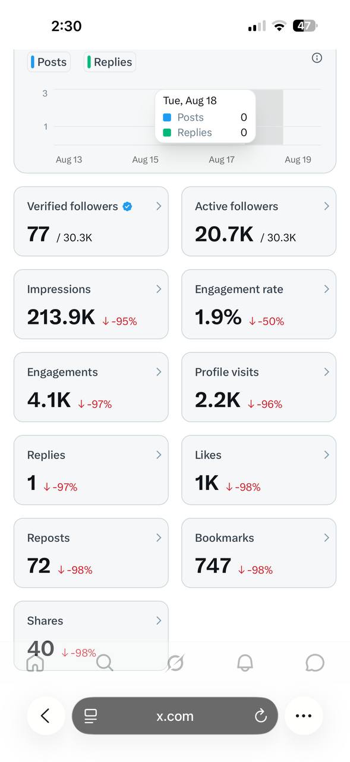The height and width of the screenshot is (762, 350).
Task: Open the Home tab icon
Action: (36, 663)
